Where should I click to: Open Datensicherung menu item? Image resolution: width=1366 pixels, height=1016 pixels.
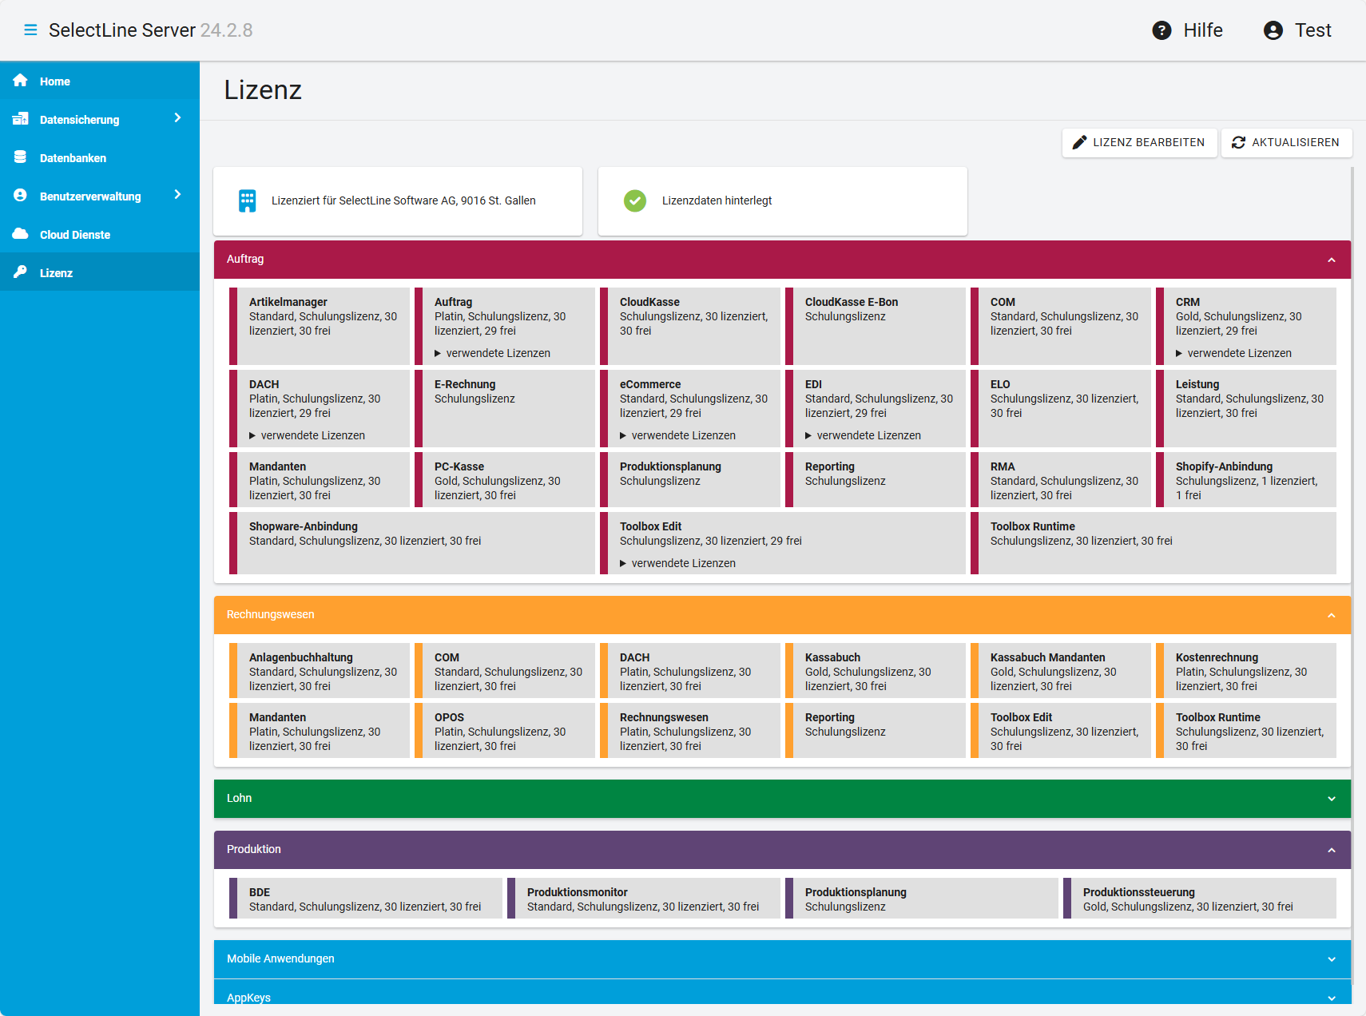pos(100,119)
